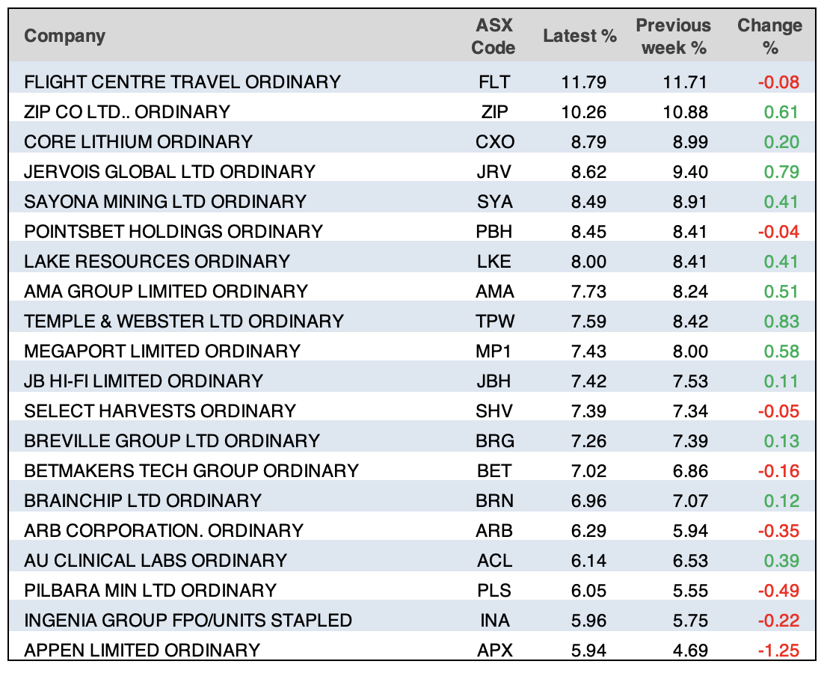Click the ASX Code column header

[494, 36]
